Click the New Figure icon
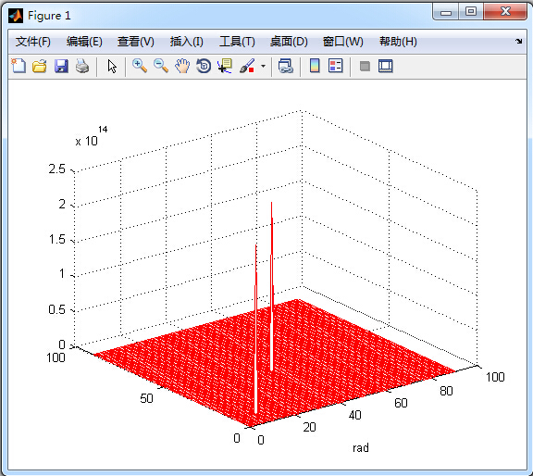The width and height of the screenshot is (533, 476). [19, 66]
